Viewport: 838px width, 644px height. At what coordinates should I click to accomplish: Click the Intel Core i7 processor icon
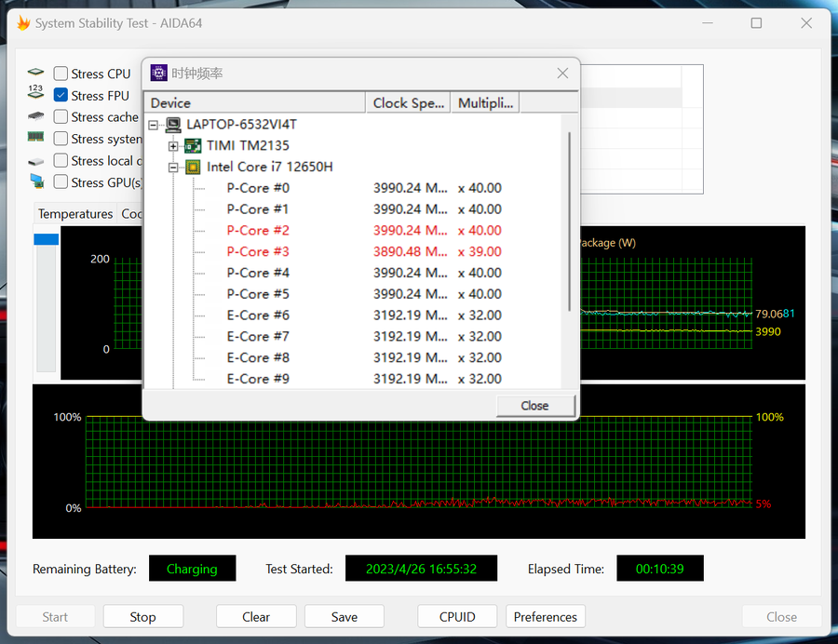pyautogui.click(x=193, y=168)
